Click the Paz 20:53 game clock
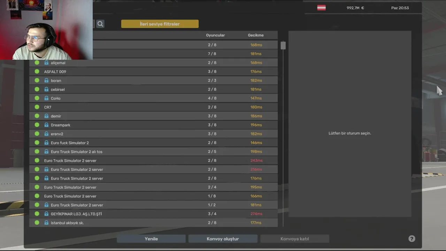Viewport: 446px width, 251px height. point(400,8)
